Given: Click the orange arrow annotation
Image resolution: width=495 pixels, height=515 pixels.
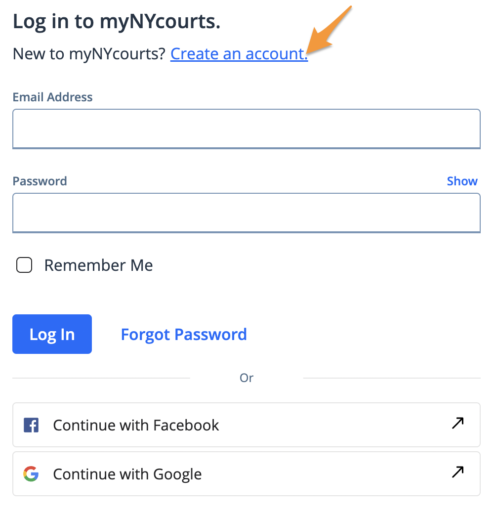Looking at the screenshot, I should [329, 30].
